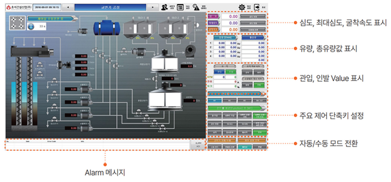Select the M1 preset tab

(x=214, y=100)
